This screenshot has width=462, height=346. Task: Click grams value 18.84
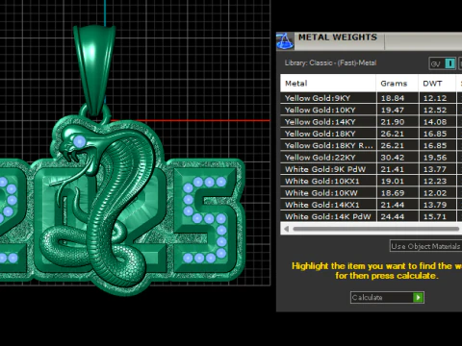[393, 98]
